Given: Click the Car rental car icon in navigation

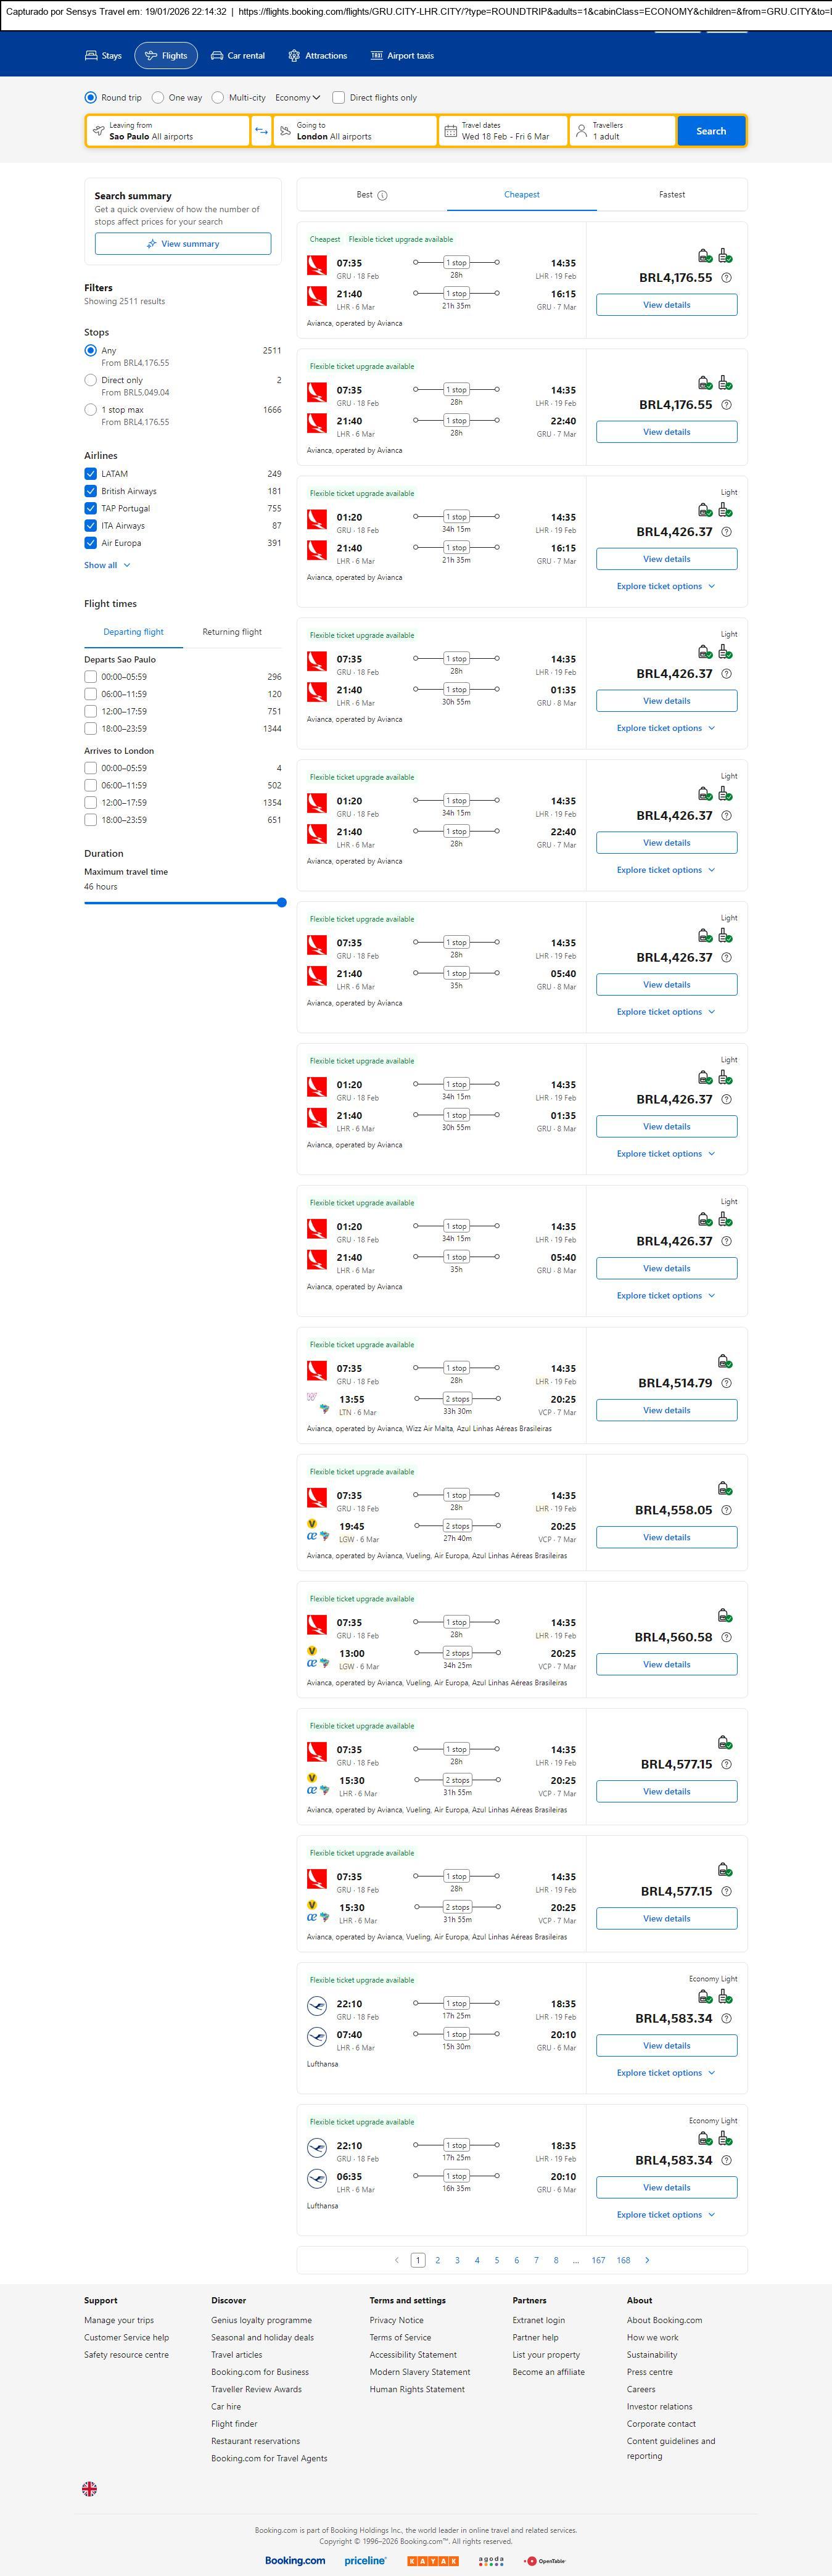Looking at the screenshot, I should coord(217,56).
